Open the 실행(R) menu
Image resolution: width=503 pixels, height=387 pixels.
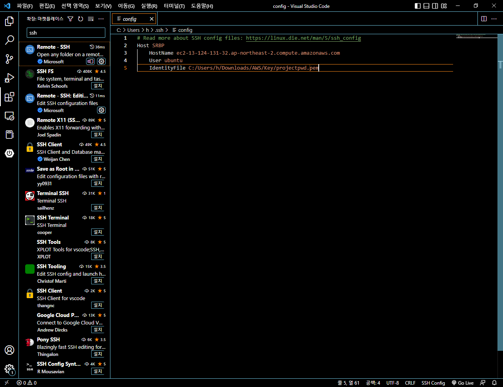coord(149,6)
